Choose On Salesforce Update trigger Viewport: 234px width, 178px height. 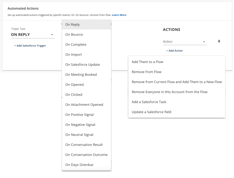87,65
